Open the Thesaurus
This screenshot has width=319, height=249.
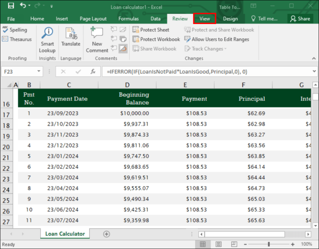pos(17,39)
